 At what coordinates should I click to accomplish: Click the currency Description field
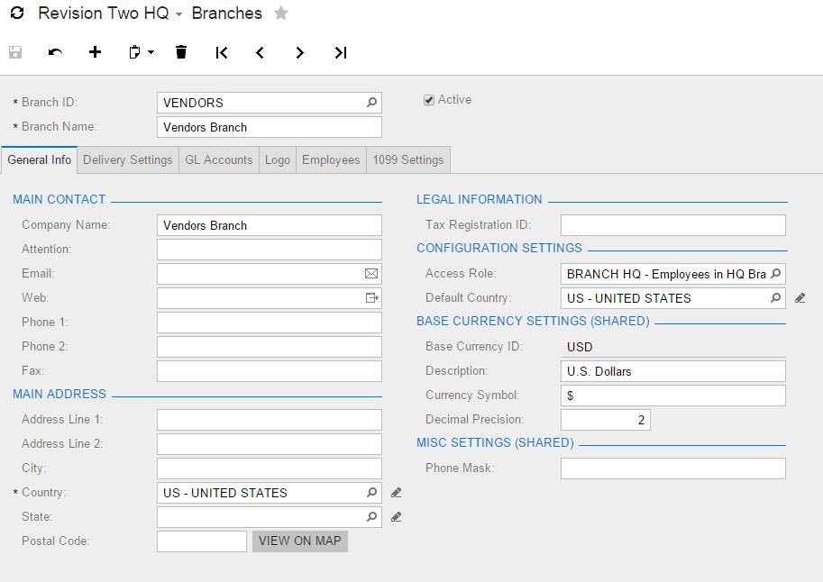(672, 371)
